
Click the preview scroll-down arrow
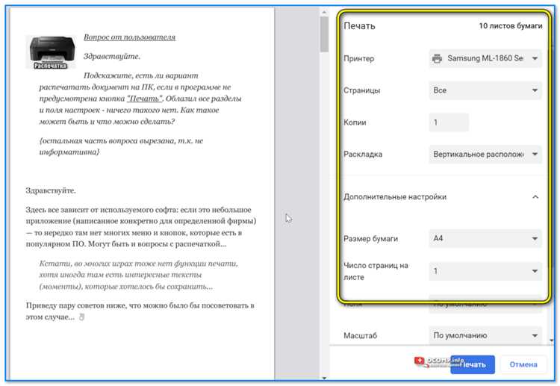point(324,378)
